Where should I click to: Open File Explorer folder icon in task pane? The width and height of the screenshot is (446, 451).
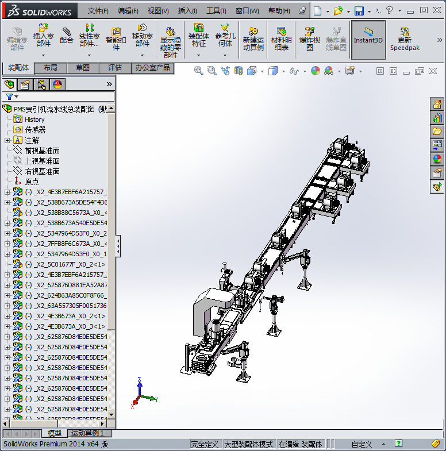point(437,132)
